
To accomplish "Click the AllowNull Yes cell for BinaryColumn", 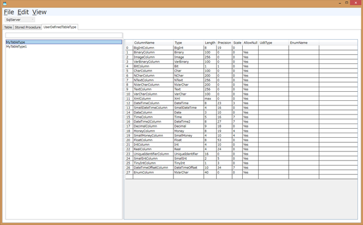I will 250,52.
